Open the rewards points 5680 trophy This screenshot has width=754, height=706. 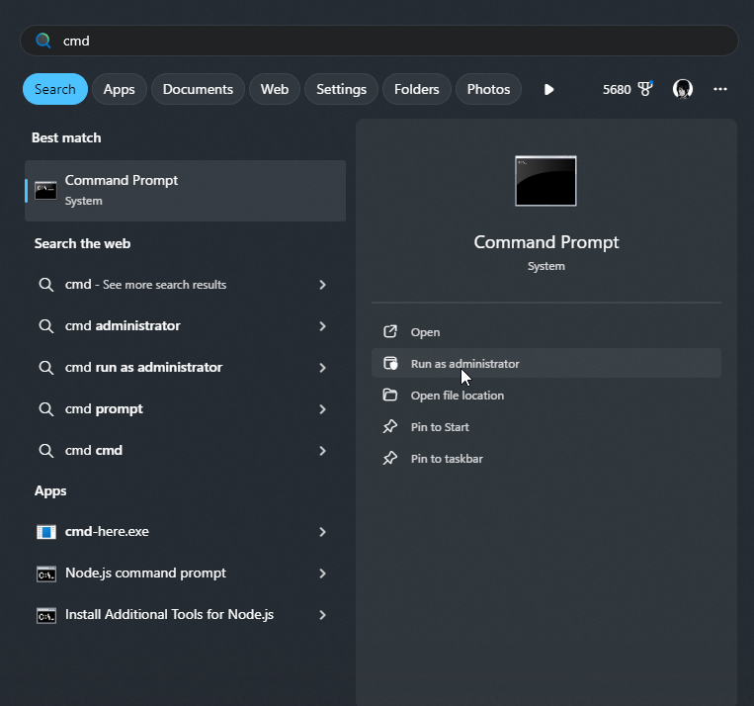point(628,89)
